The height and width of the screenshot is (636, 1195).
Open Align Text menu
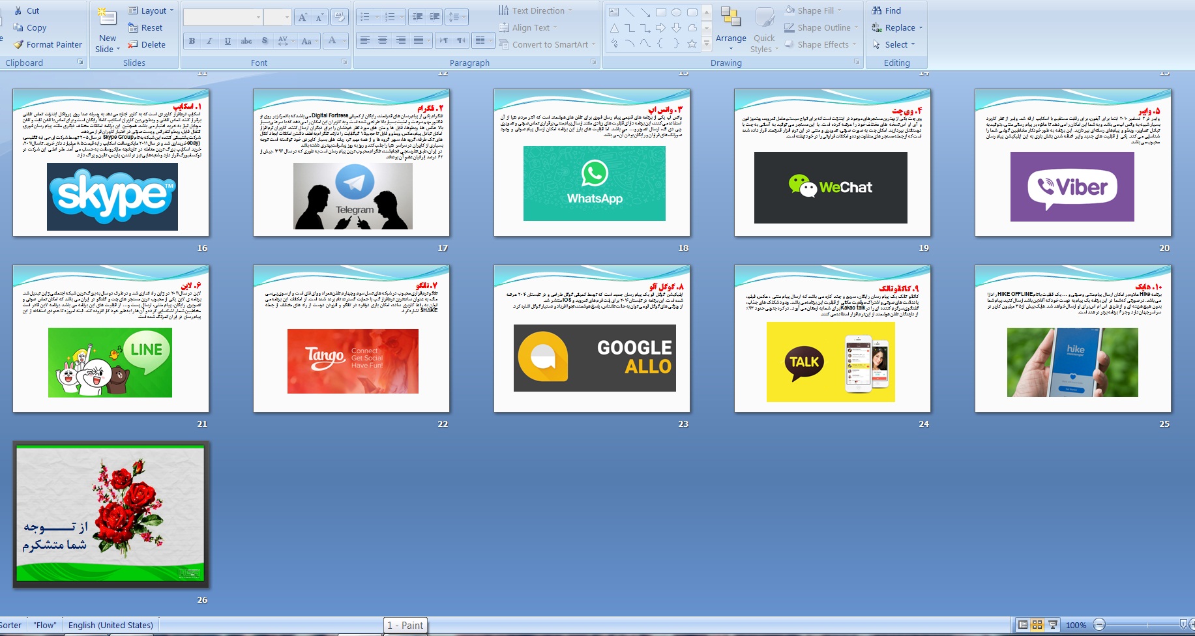pyautogui.click(x=528, y=27)
